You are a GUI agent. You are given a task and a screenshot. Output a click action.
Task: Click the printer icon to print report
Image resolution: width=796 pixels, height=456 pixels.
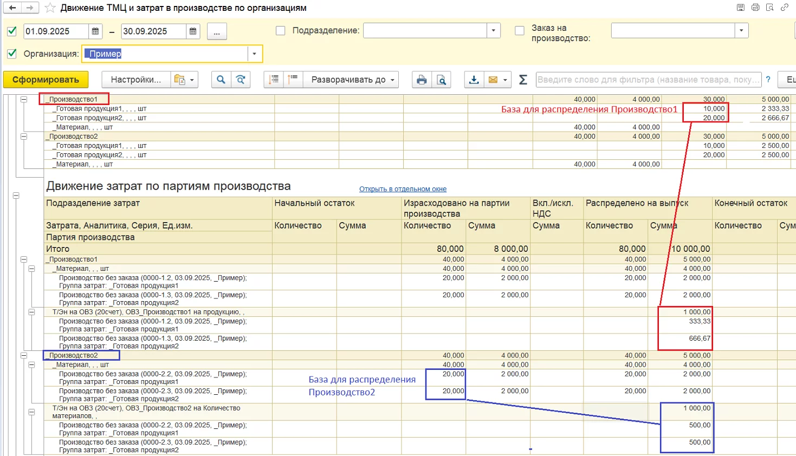pos(422,80)
